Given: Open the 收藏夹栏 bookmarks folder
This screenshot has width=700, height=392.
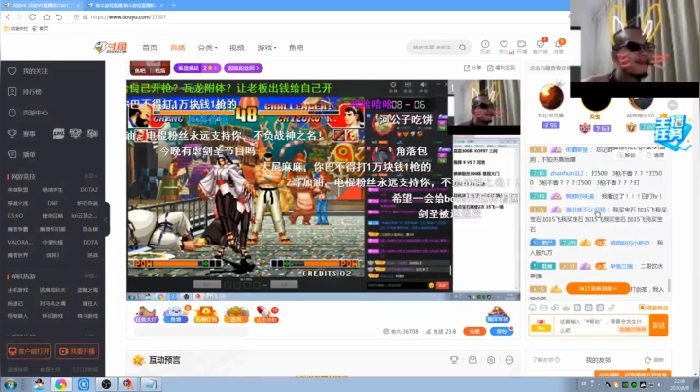Looking at the screenshot, I should (x=17, y=28).
